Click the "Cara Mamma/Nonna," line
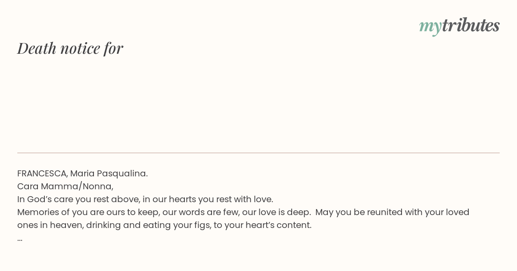 pos(65,186)
